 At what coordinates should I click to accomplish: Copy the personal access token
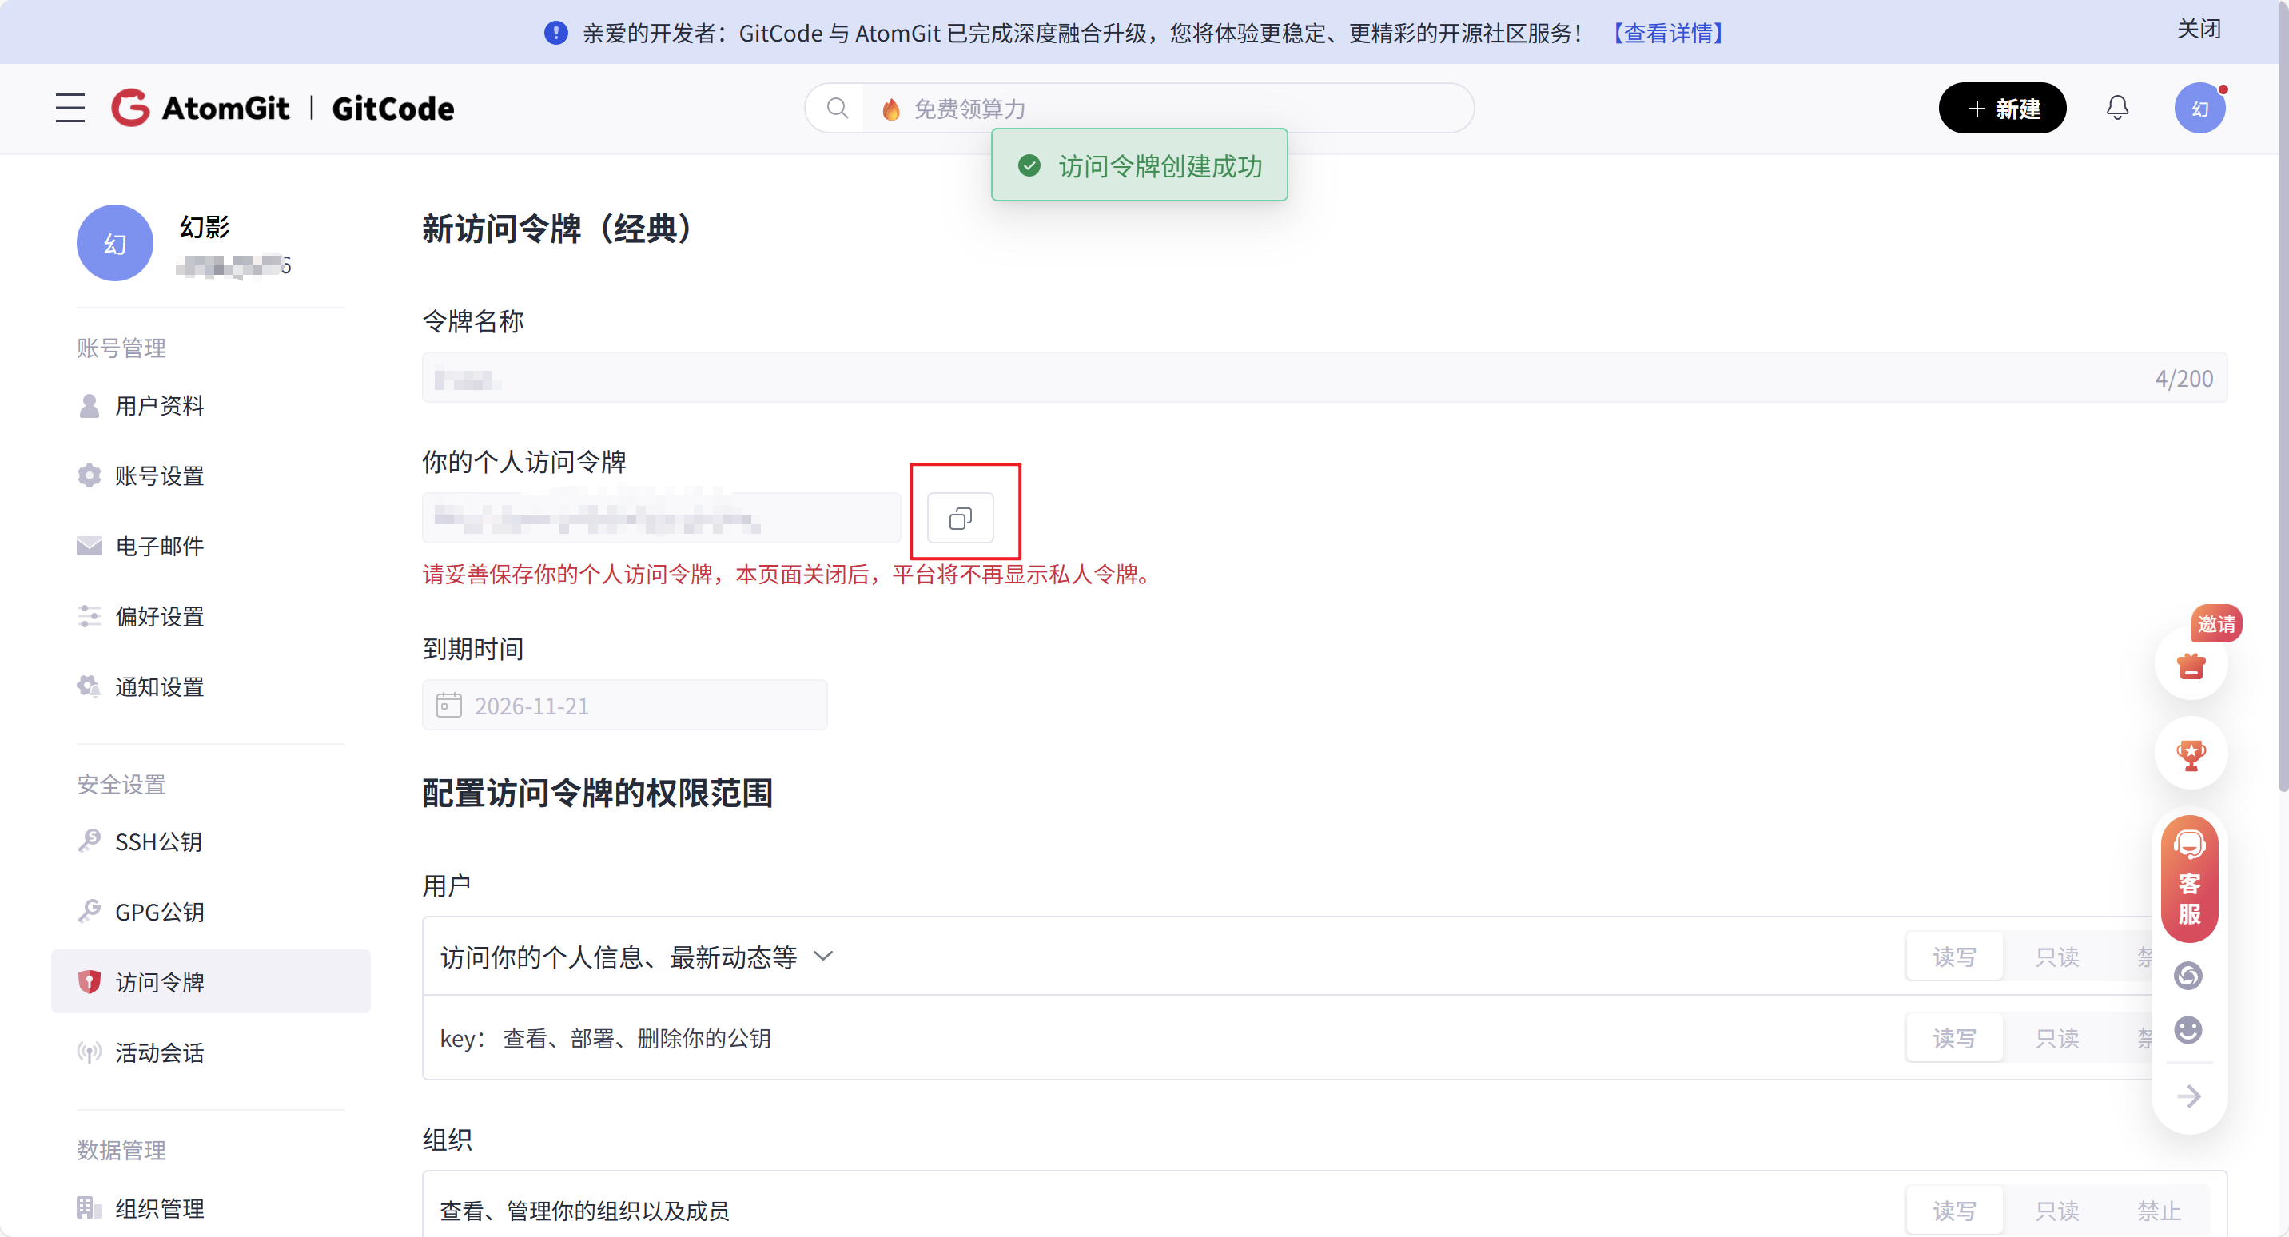pyautogui.click(x=960, y=518)
